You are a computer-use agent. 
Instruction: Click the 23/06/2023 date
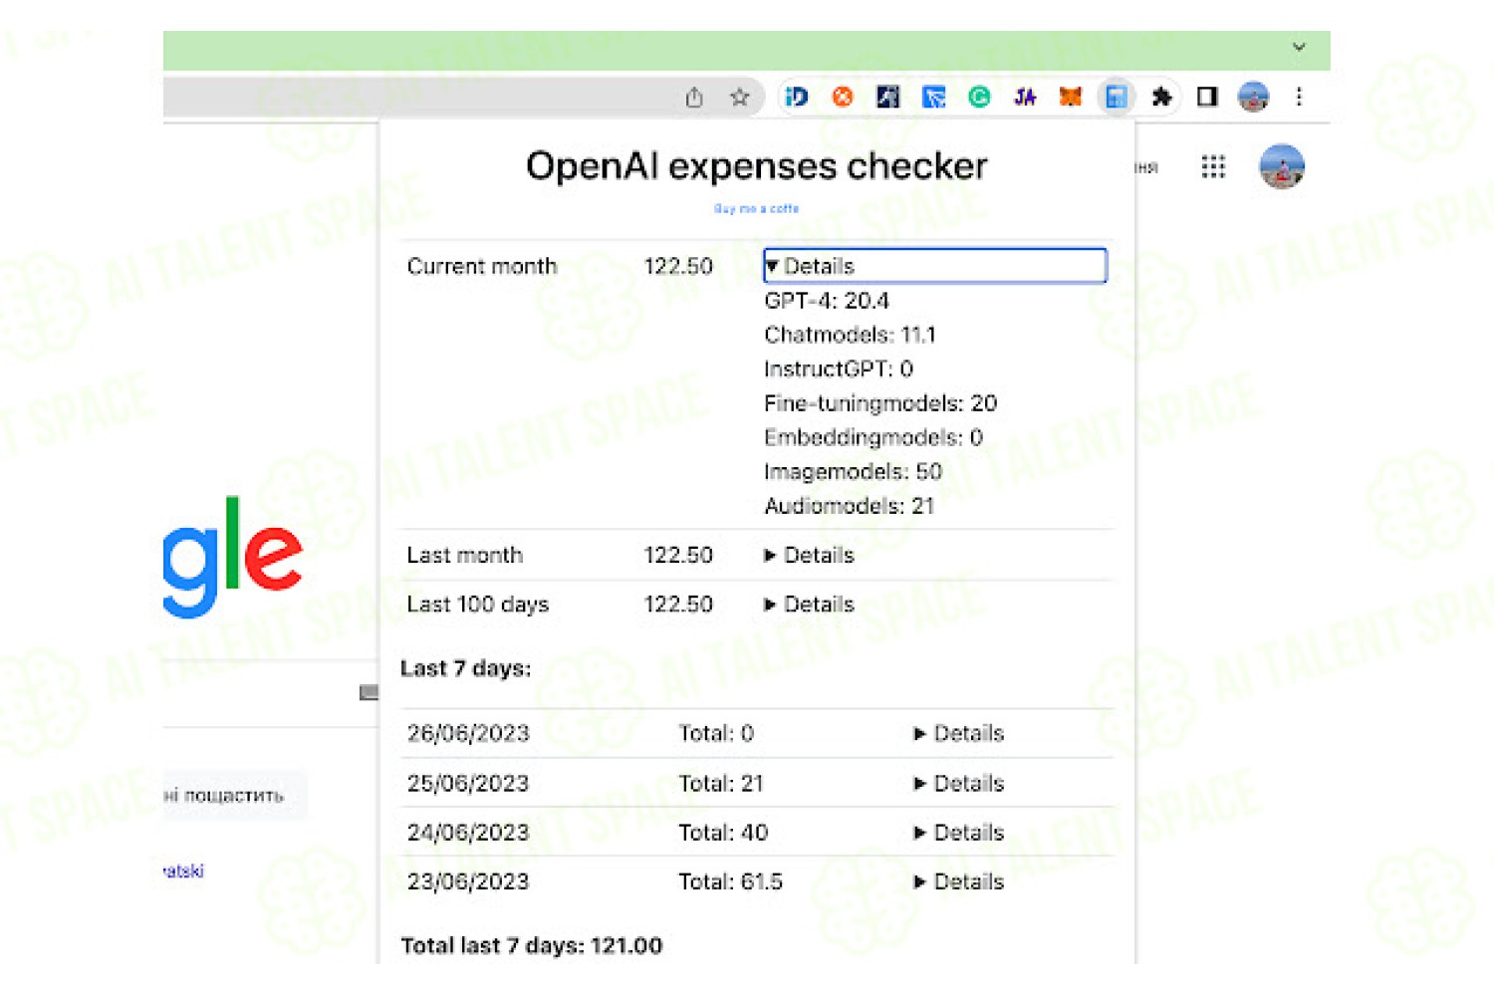point(468,881)
